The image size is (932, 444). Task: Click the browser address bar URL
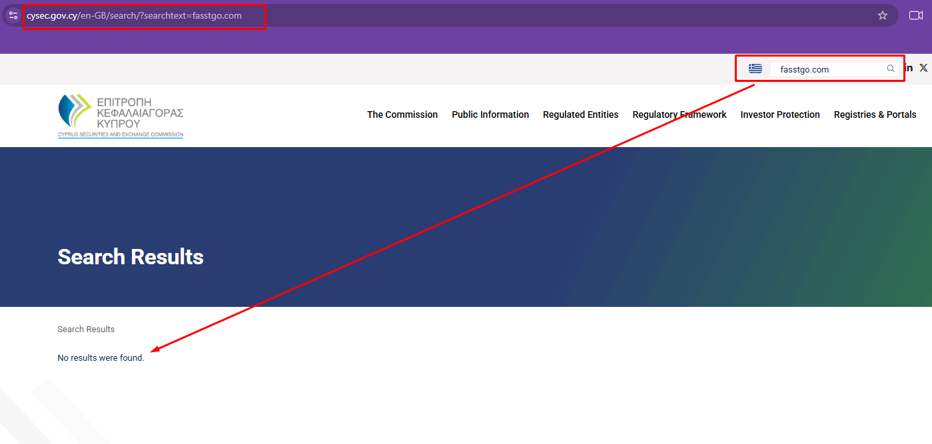pyautogui.click(x=134, y=15)
